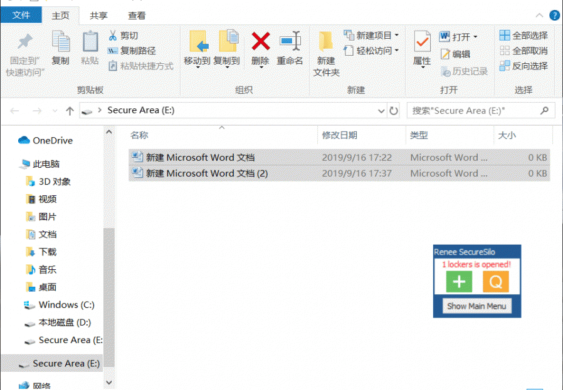Click the red X delete icon (删除)

click(260, 41)
